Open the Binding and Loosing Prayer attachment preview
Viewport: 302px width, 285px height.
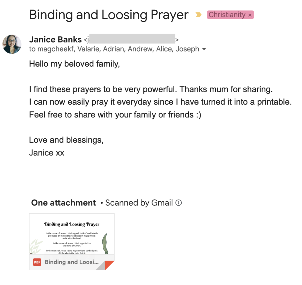coord(72,234)
